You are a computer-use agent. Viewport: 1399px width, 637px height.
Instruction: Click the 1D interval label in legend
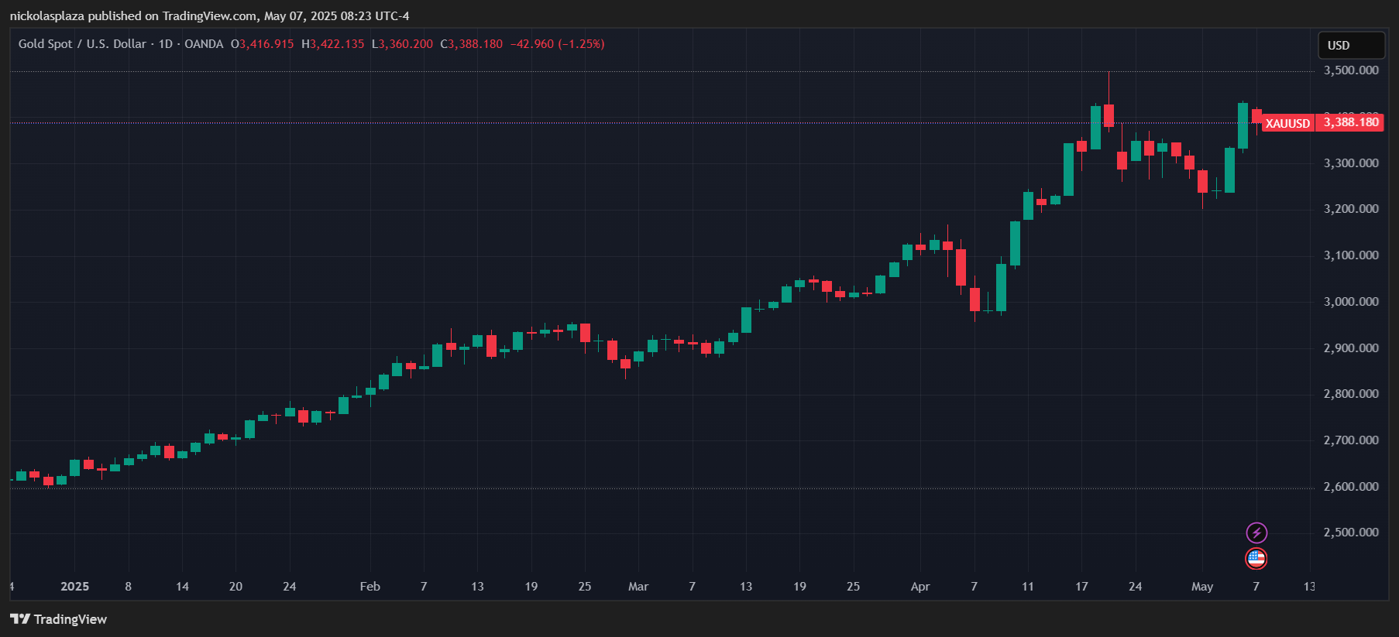166,44
